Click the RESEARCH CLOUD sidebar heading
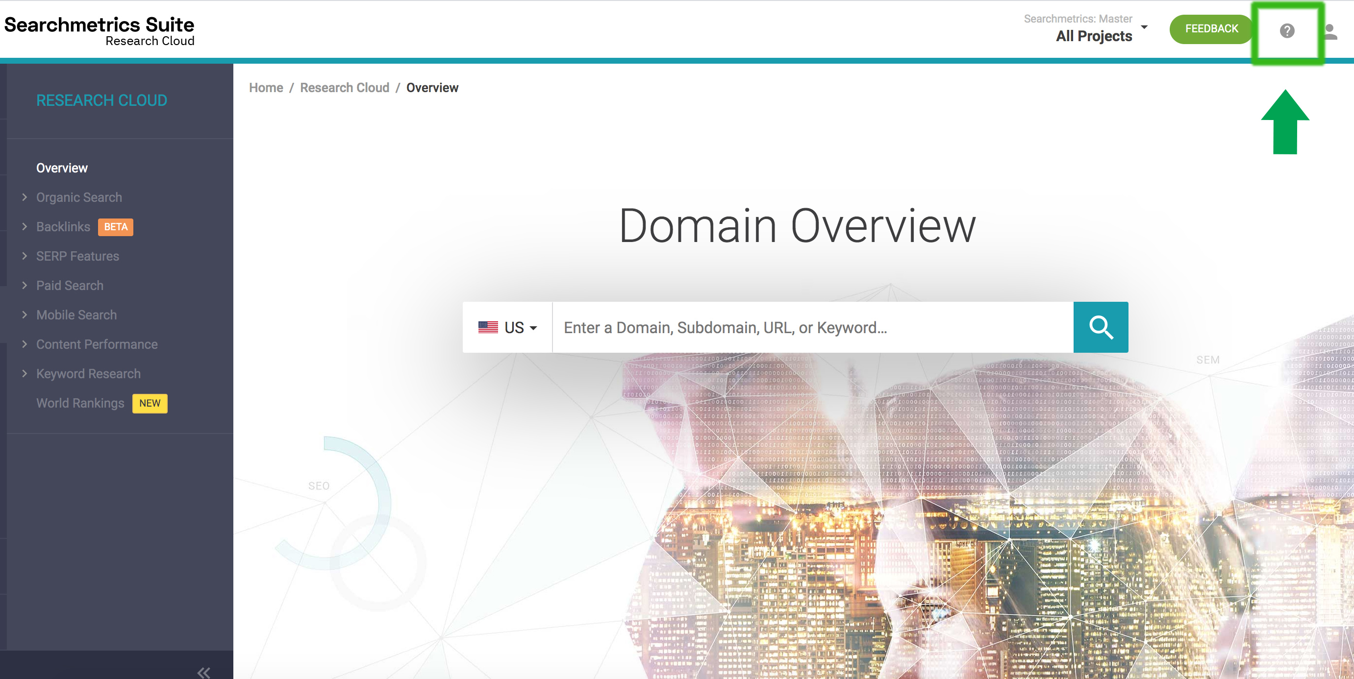 101,100
